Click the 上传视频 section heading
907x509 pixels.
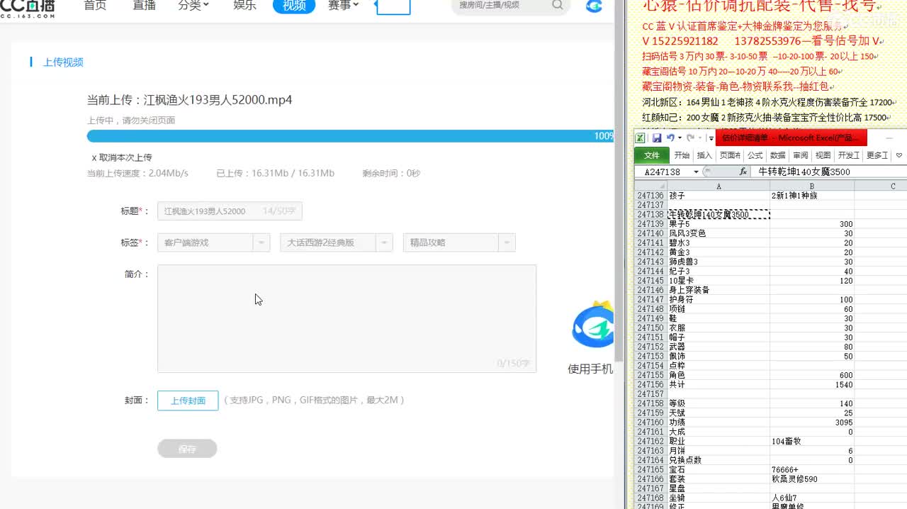63,62
